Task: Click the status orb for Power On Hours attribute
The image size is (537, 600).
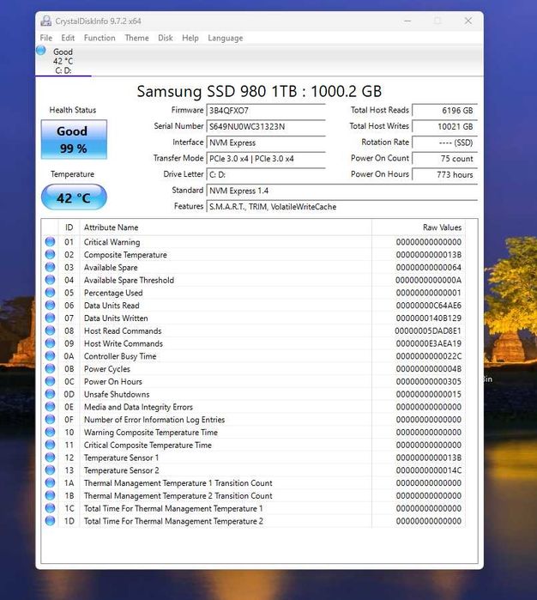Action: (x=50, y=381)
